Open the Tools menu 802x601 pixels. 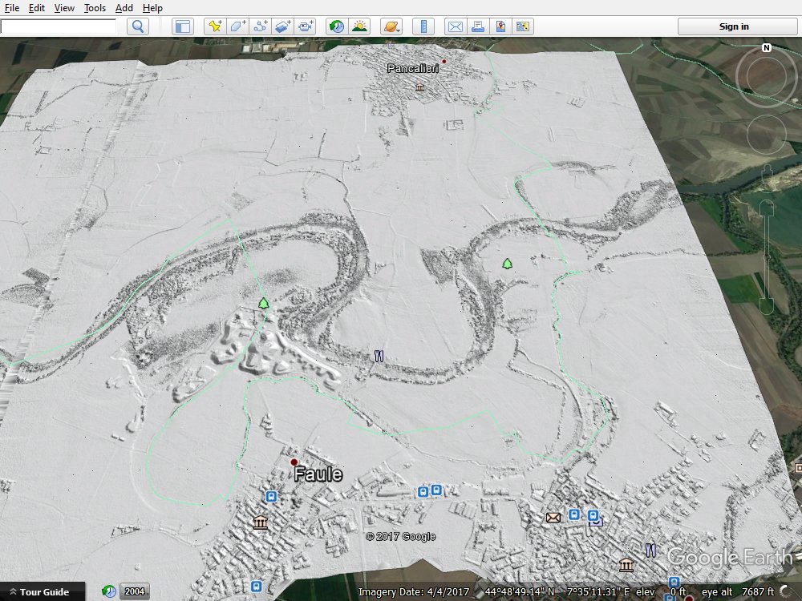click(x=95, y=8)
